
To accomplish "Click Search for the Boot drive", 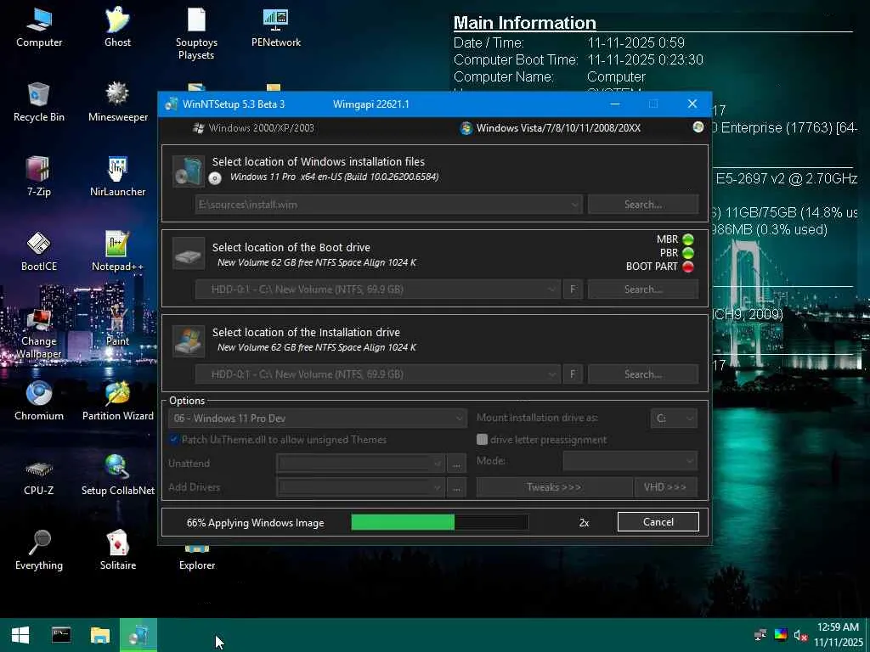I will coord(642,289).
